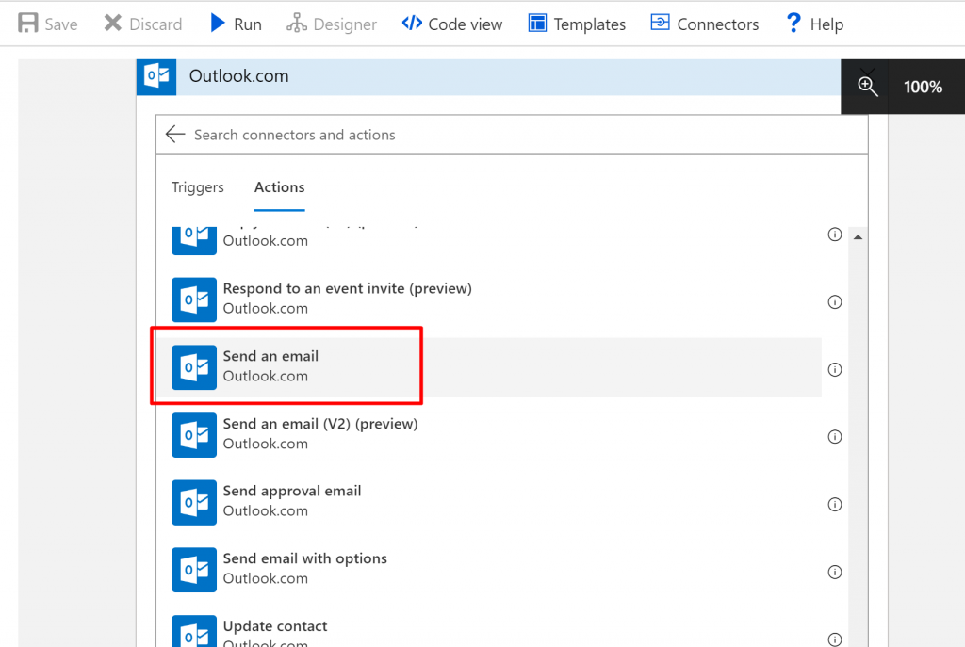Open the Designer view

click(332, 24)
